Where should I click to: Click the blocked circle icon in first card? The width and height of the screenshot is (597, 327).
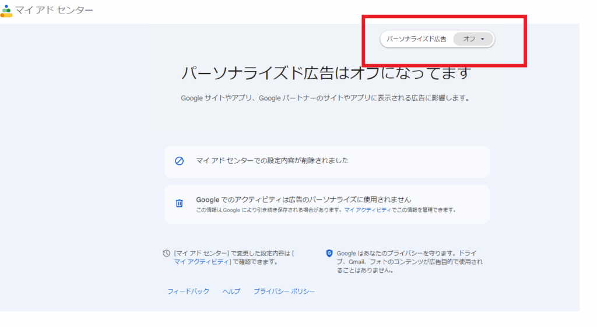[180, 161]
